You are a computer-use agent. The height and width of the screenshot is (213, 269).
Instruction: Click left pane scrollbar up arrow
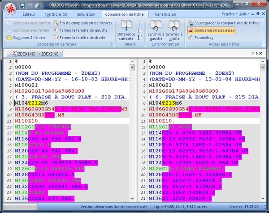[132, 61]
